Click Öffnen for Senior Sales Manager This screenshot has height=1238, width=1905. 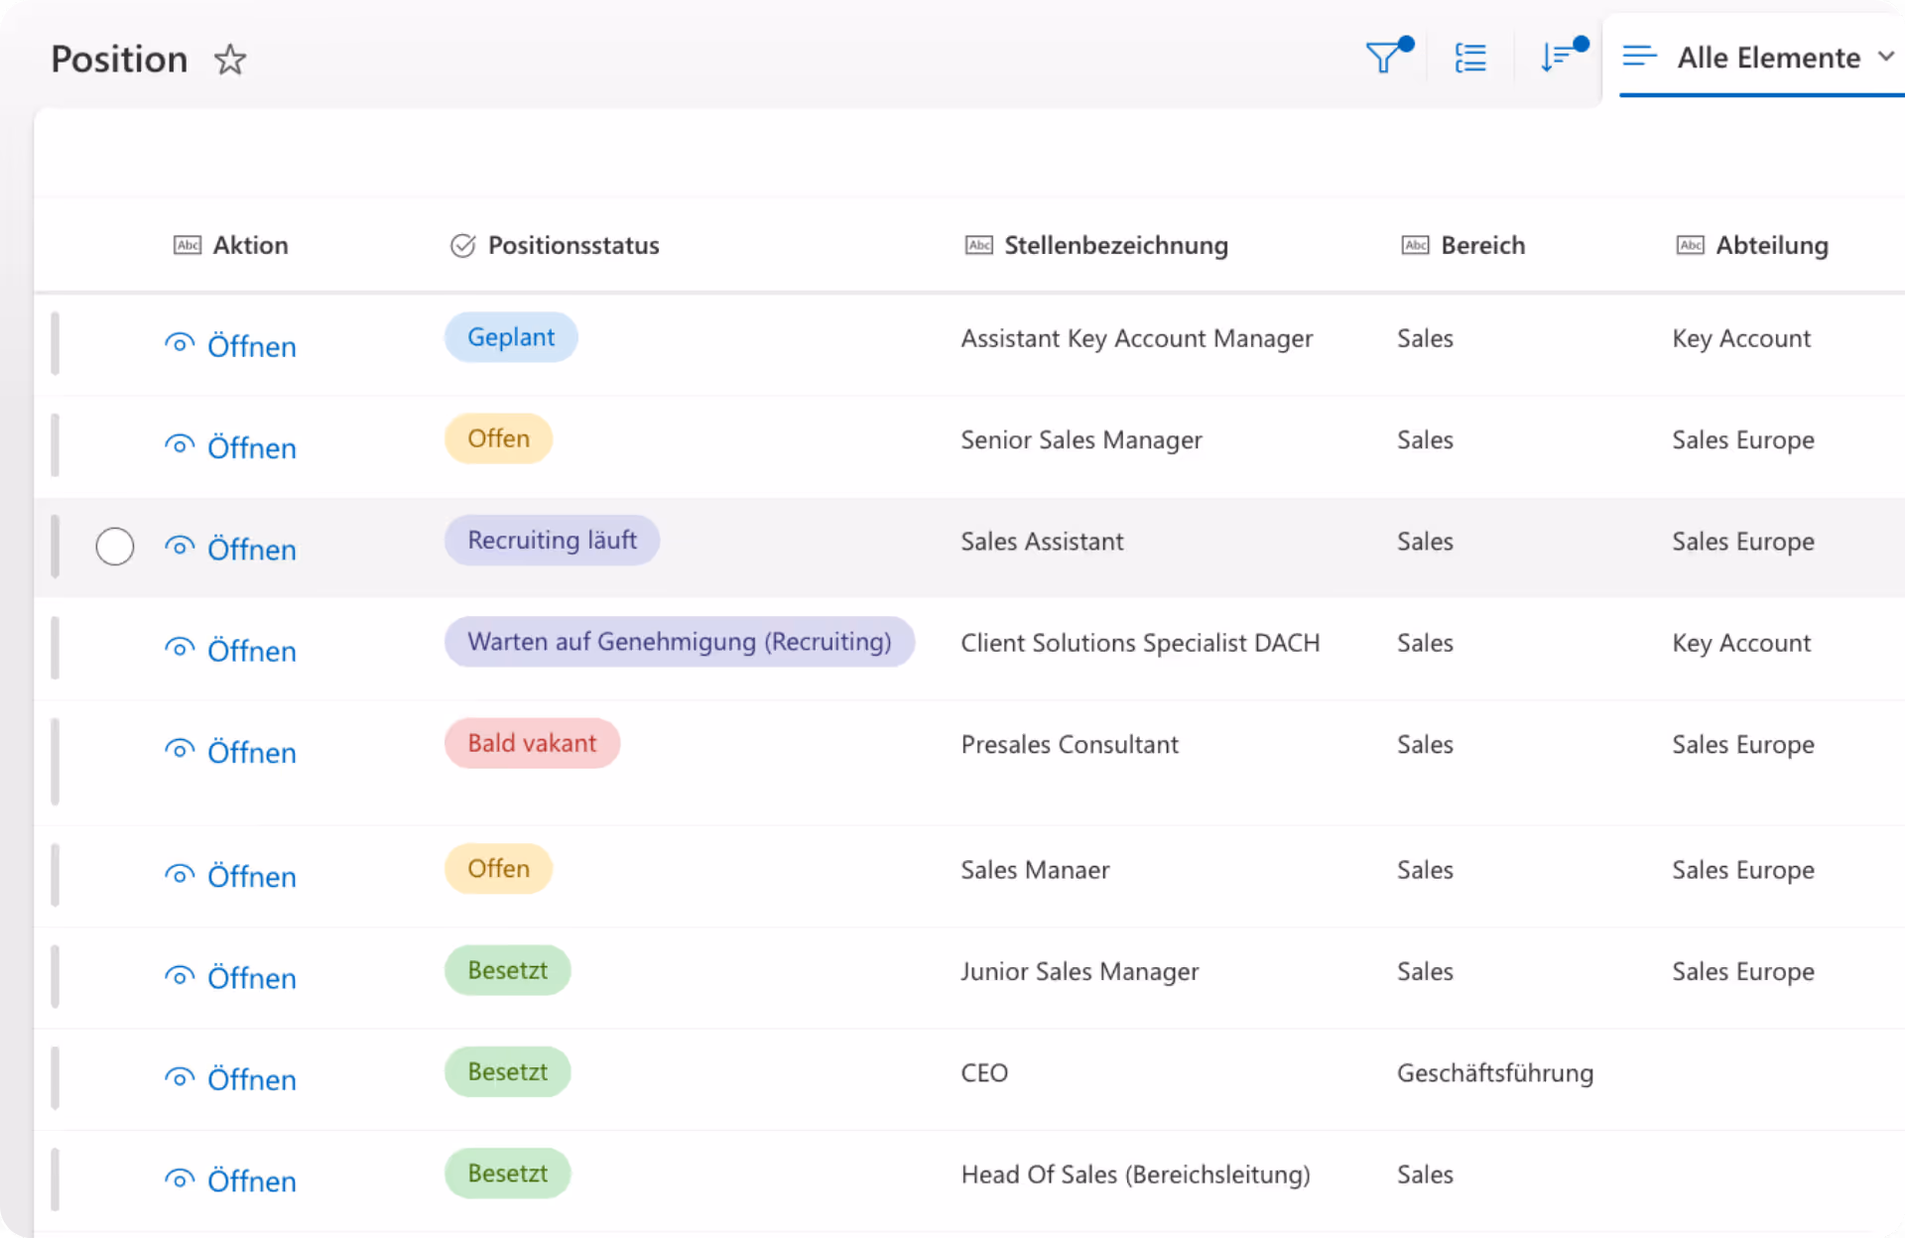[251, 447]
